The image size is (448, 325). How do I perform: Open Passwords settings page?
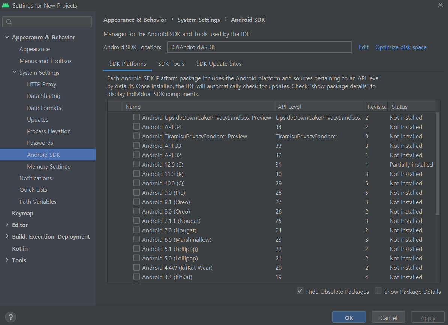pos(40,143)
